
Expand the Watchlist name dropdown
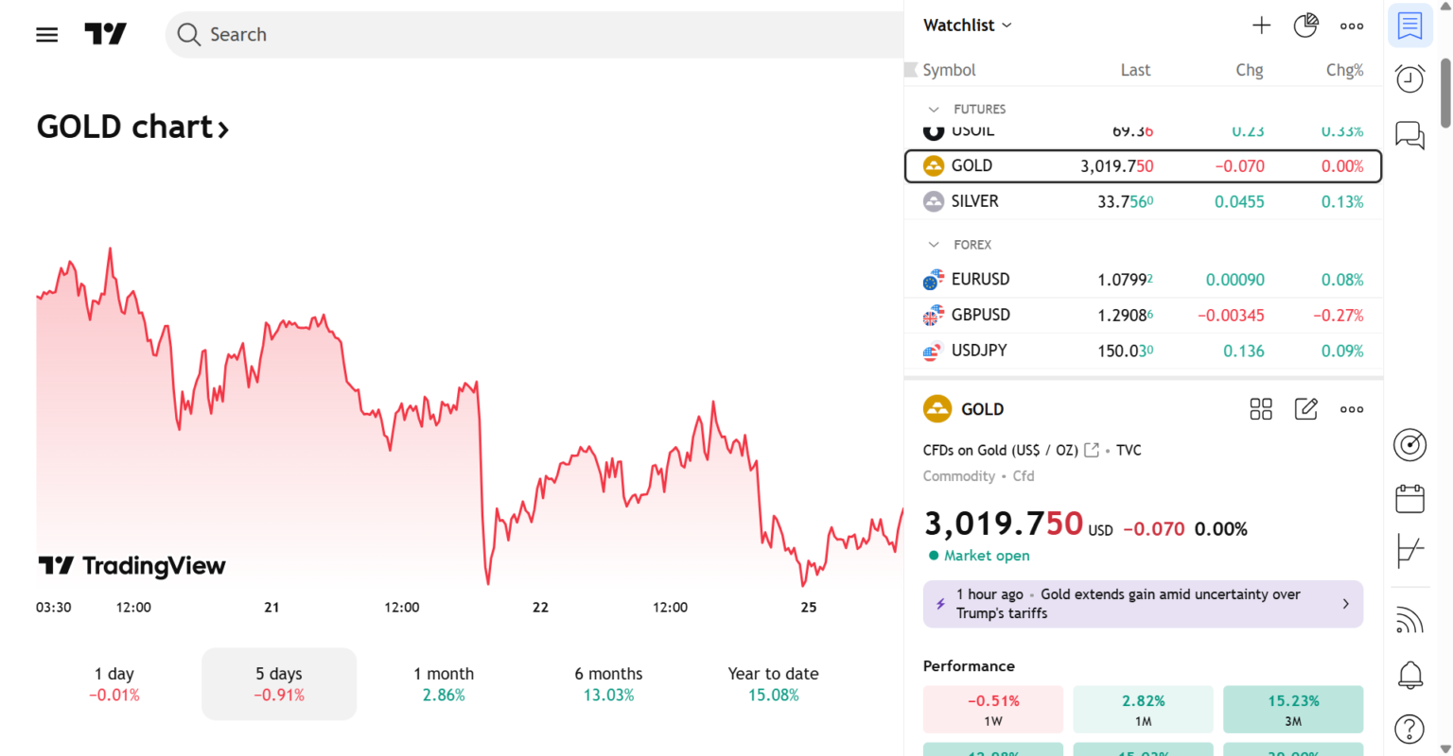pyautogui.click(x=968, y=26)
